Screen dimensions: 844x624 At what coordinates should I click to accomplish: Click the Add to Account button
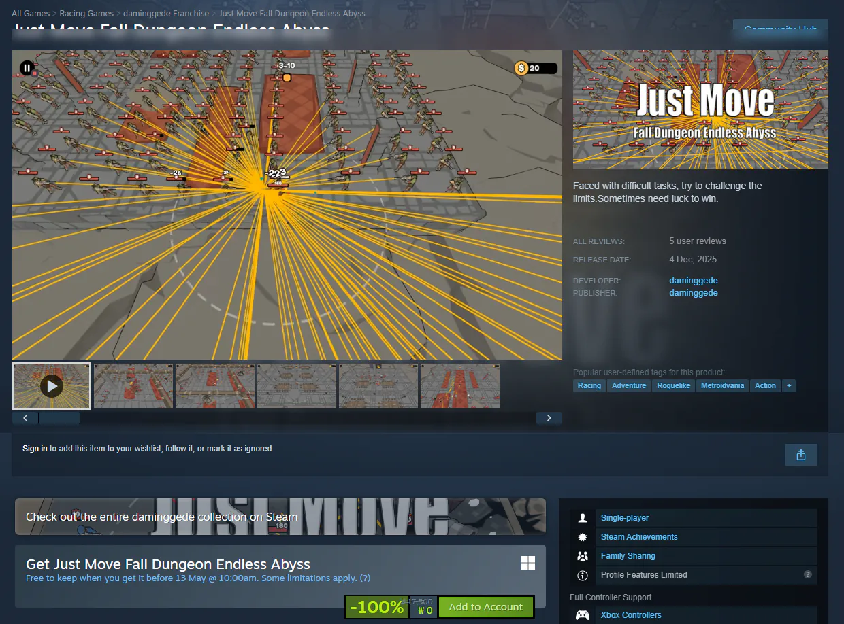coord(486,607)
